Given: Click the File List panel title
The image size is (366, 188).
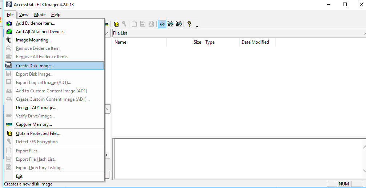Looking at the screenshot, I should pyautogui.click(x=120, y=33).
